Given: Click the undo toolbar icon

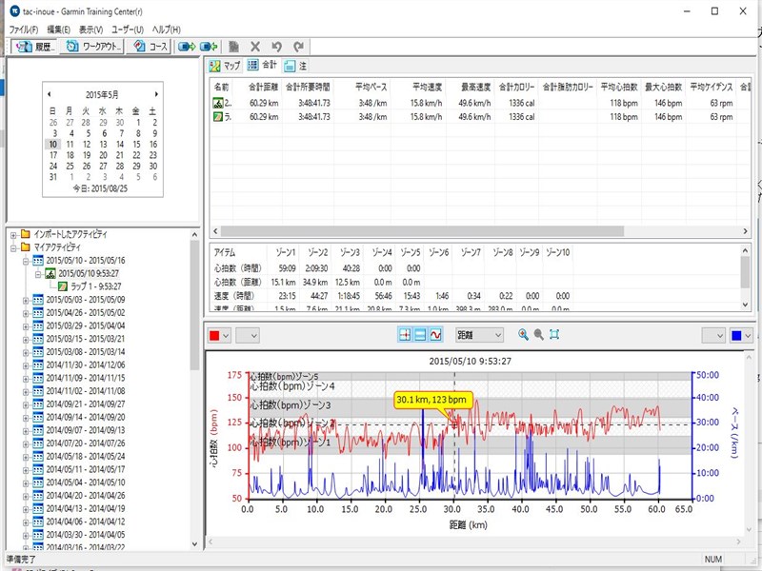Looking at the screenshot, I should [x=276, y=47].
